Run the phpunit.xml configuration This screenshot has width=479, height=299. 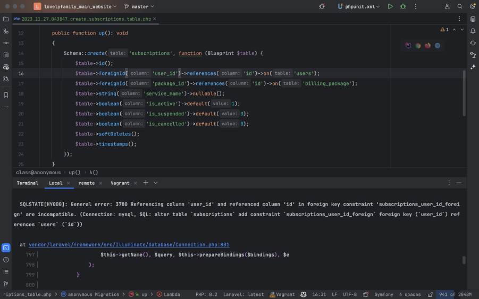[390, 6]
